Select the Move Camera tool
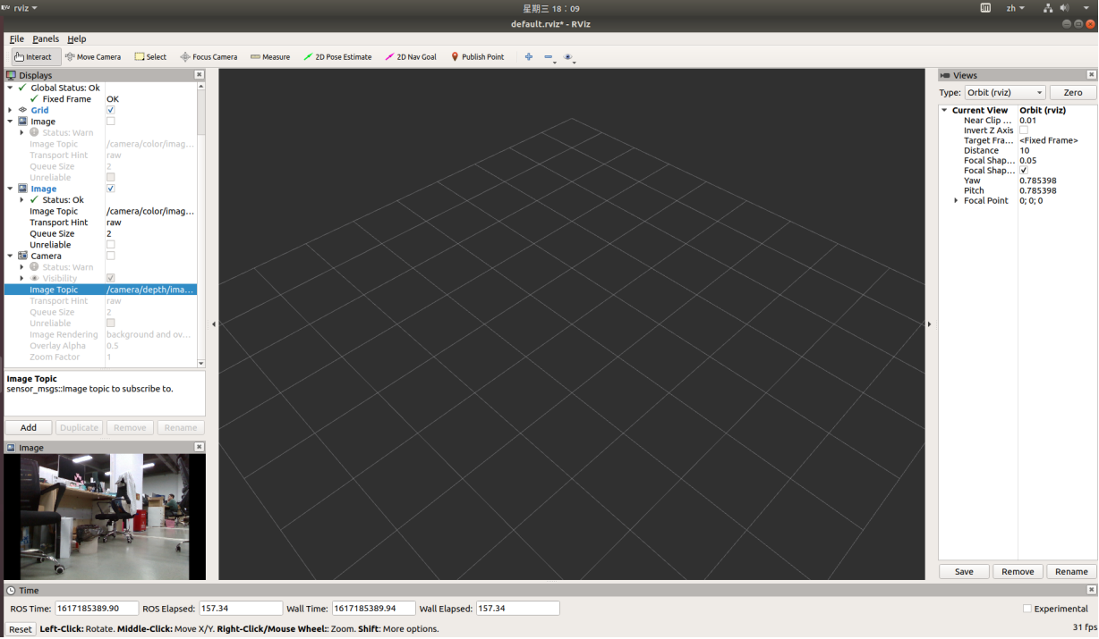 click(x=93, y=57)
